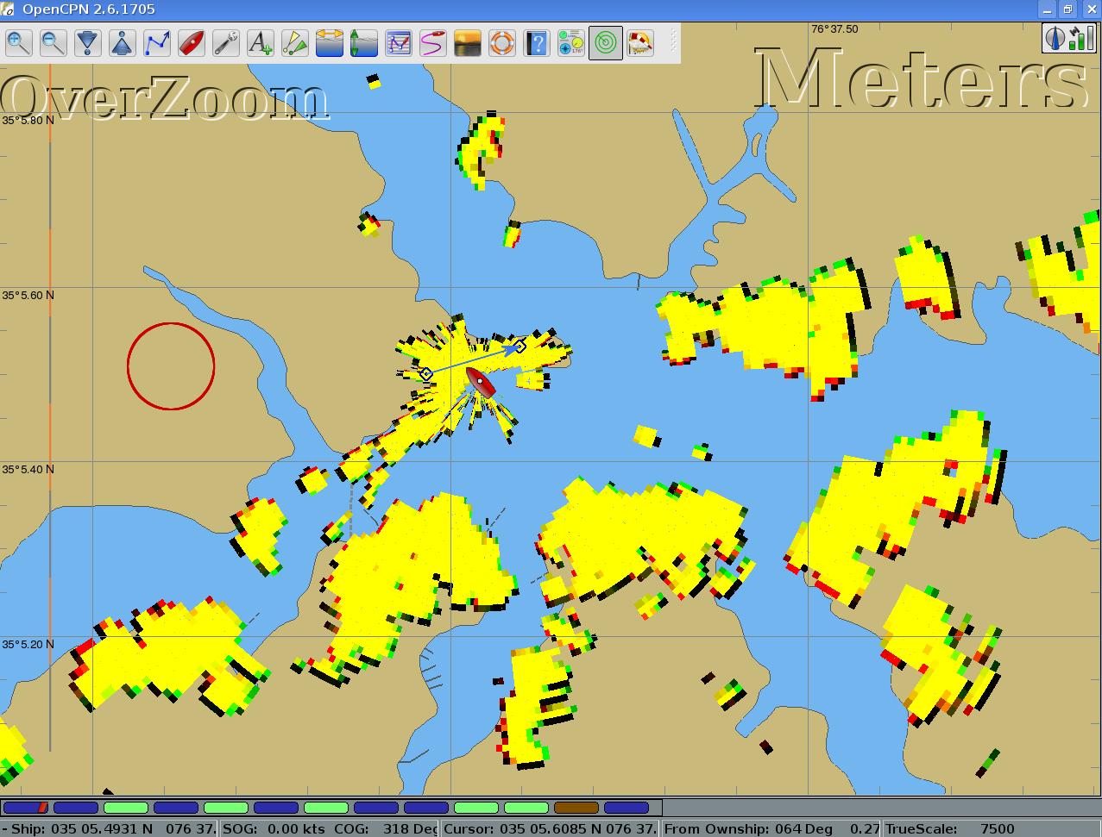This screenshot has height=837, width=1102.
Task: Shift to smaller scale chart (up arrow)
Action: pyautogui.click(x=123, y=42)
